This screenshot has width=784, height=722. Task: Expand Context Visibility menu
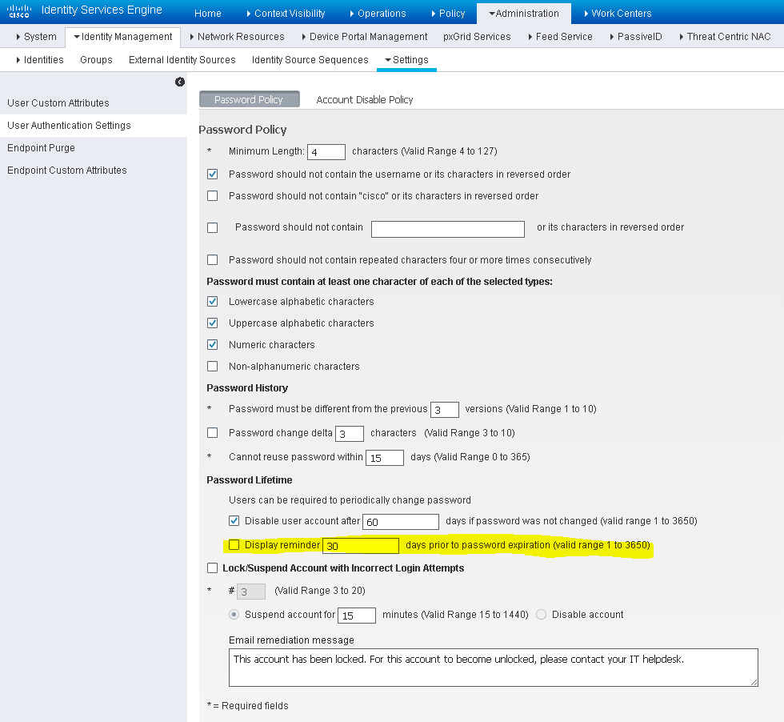click(286, 14)
